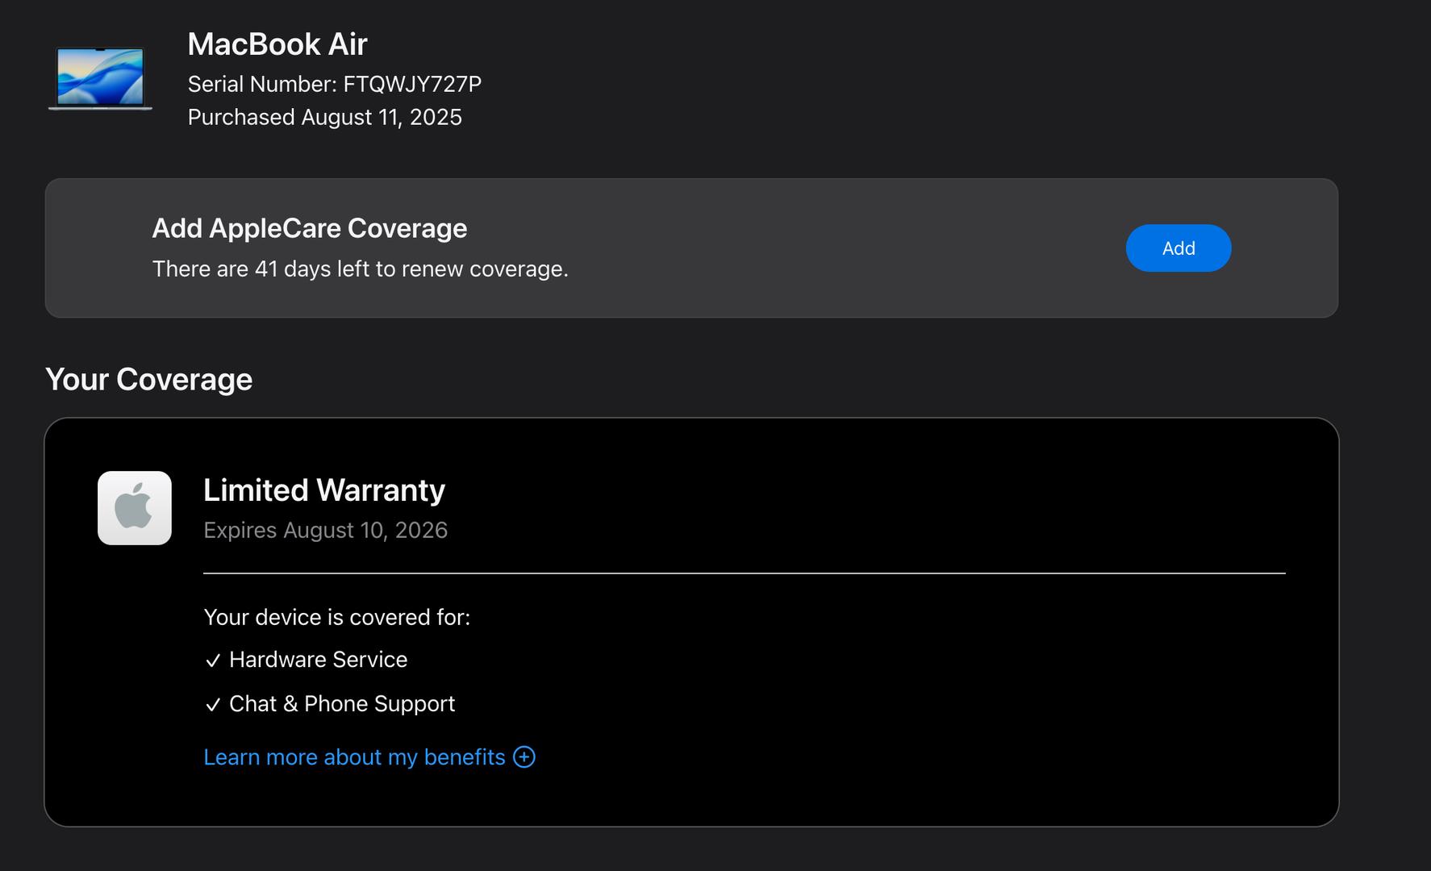Image resolution: width=1431 pixels, height=871 pixels.
Task: Click the checkmark beside Chat & Phone Support
Action: pos(213,706)
